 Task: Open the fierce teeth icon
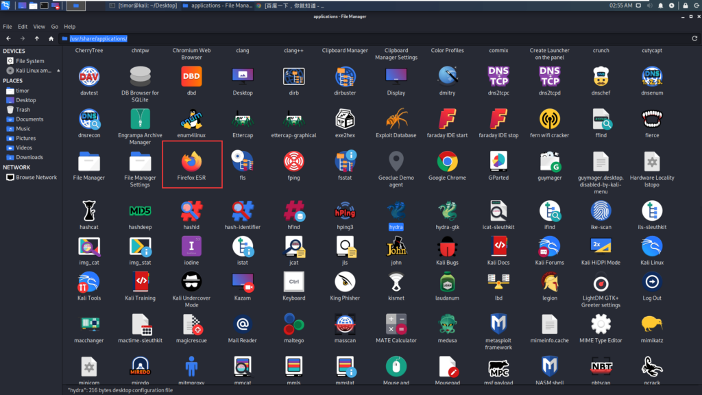click(652, 119)
